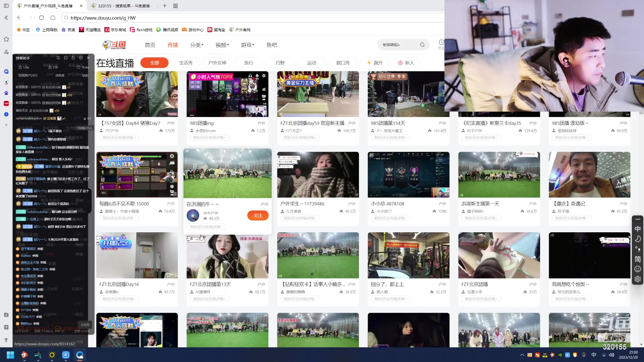Click the 弹幕助手 list layout icon
The width and height of the screenshot is (644, 362).
click(66, 58)
